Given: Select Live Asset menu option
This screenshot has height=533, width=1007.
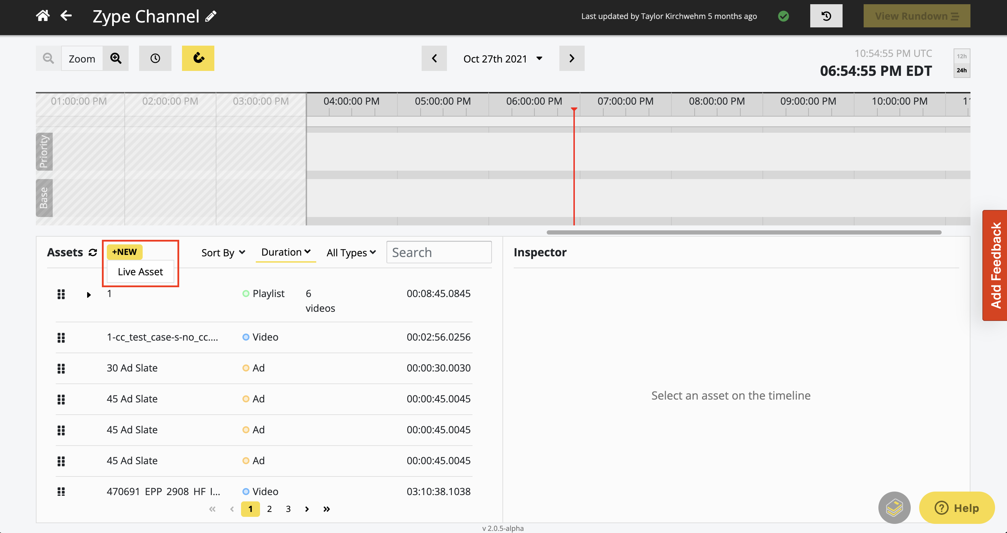Looking at the screenshot, I should (x=140, y=271).
